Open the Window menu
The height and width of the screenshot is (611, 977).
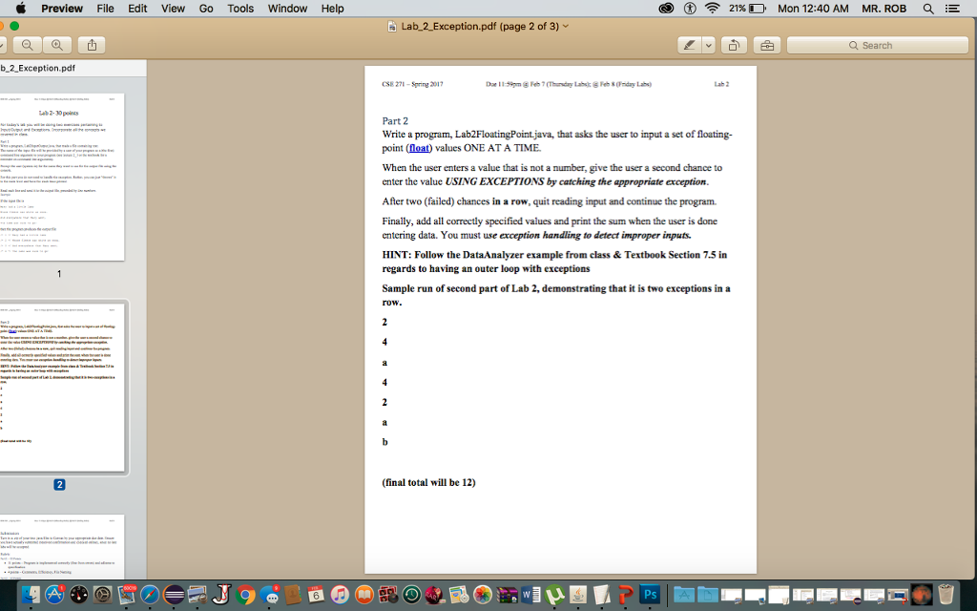coord(288,9)
